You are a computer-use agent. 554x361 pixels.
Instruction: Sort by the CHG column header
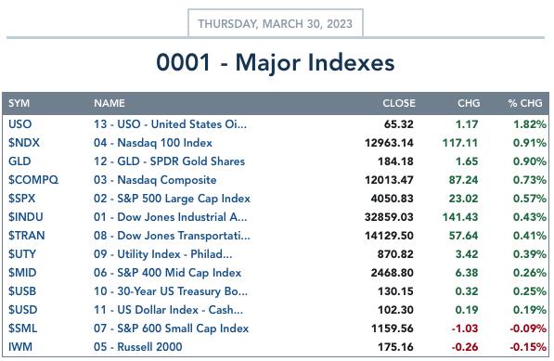pyautogui.click(x=469, y=103)
